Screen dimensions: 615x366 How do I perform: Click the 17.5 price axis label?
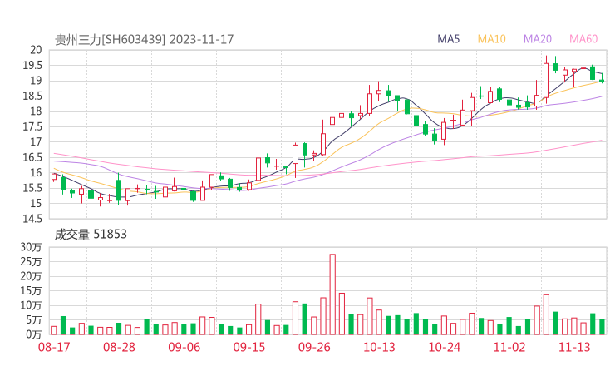coord(32,126)
